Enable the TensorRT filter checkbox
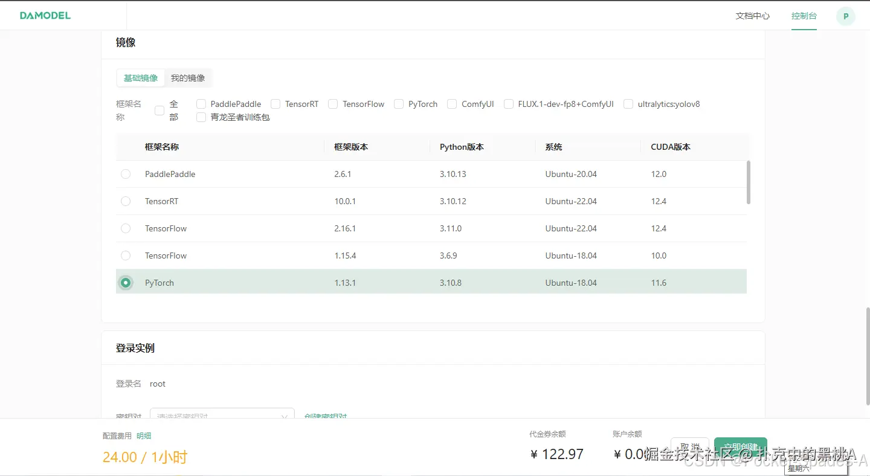Viewport: 870px width, 476px height. coord(275,104)
